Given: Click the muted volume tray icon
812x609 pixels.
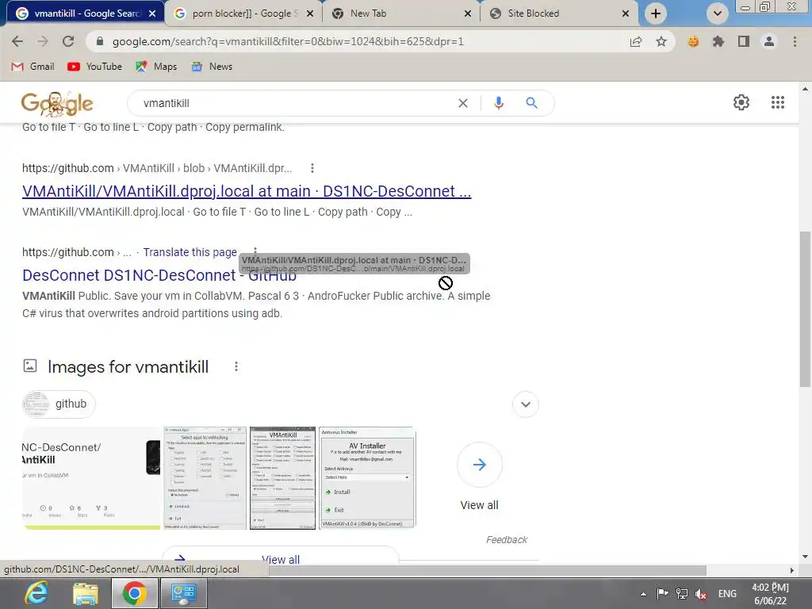Looking at the screenshot, I should [701, 594].
